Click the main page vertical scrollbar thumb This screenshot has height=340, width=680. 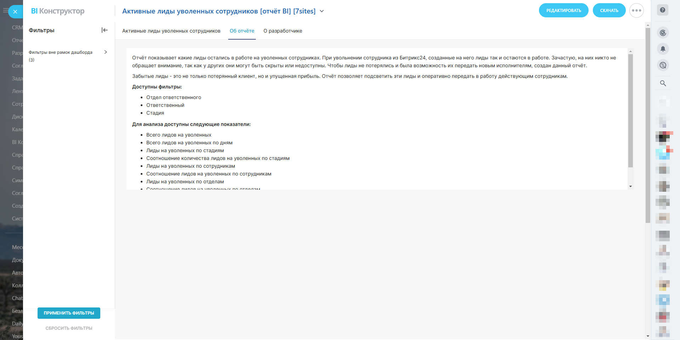tap(648, 125)
